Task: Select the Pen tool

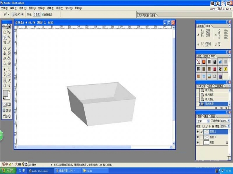Action: coord(5,74)
